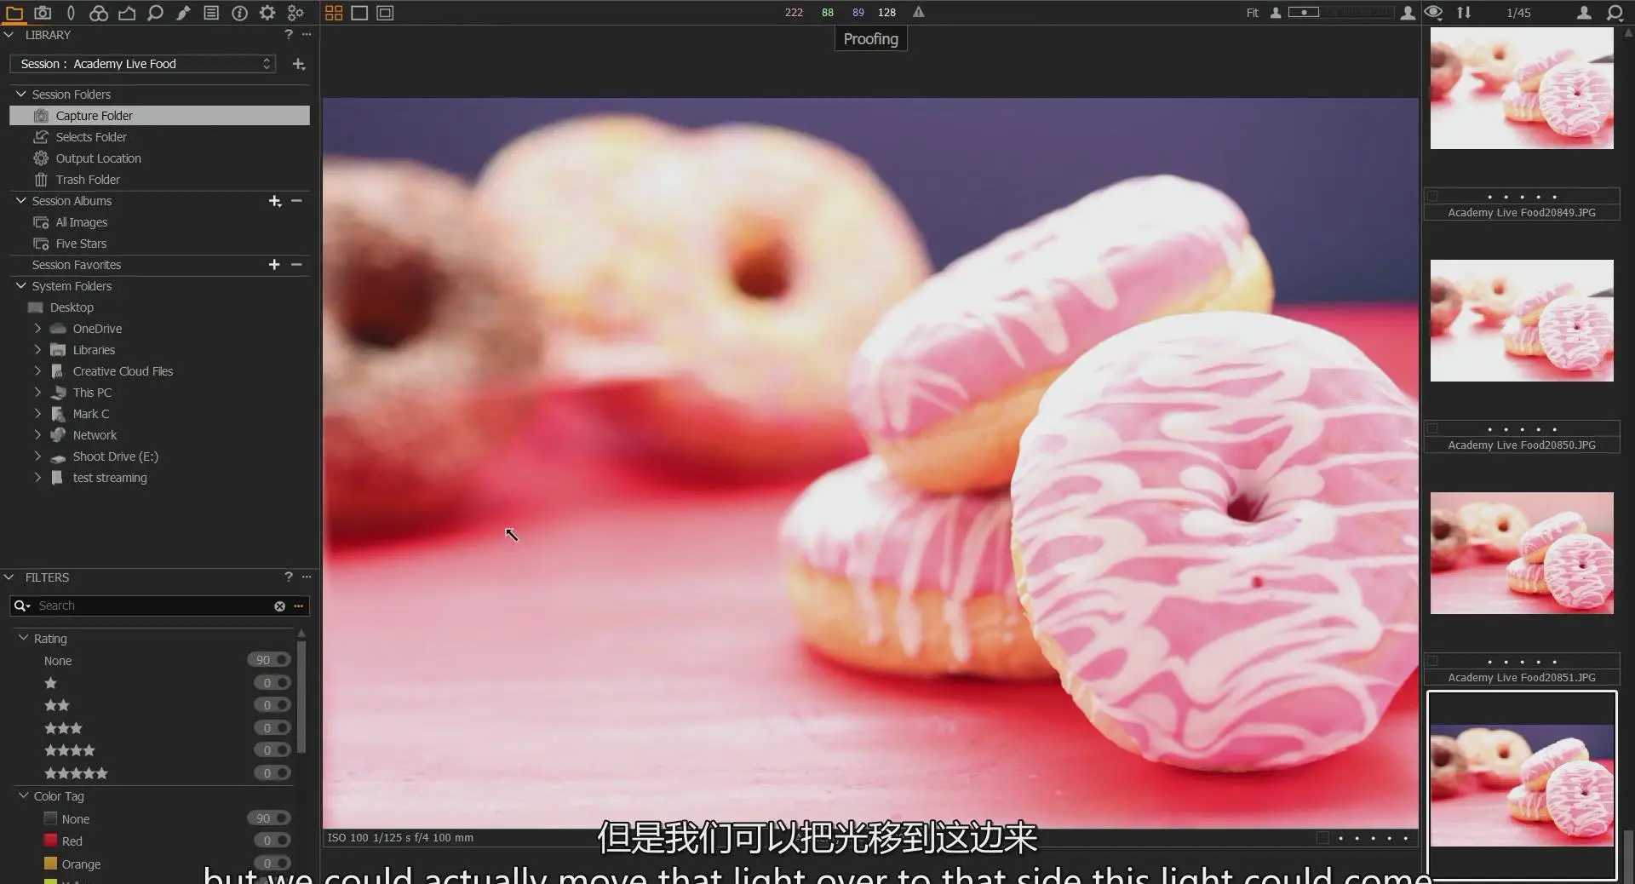Image resolution: width=1635 pixels, height=884 pixels.
Task: Open the All Images album
Action: click(81, 221)
